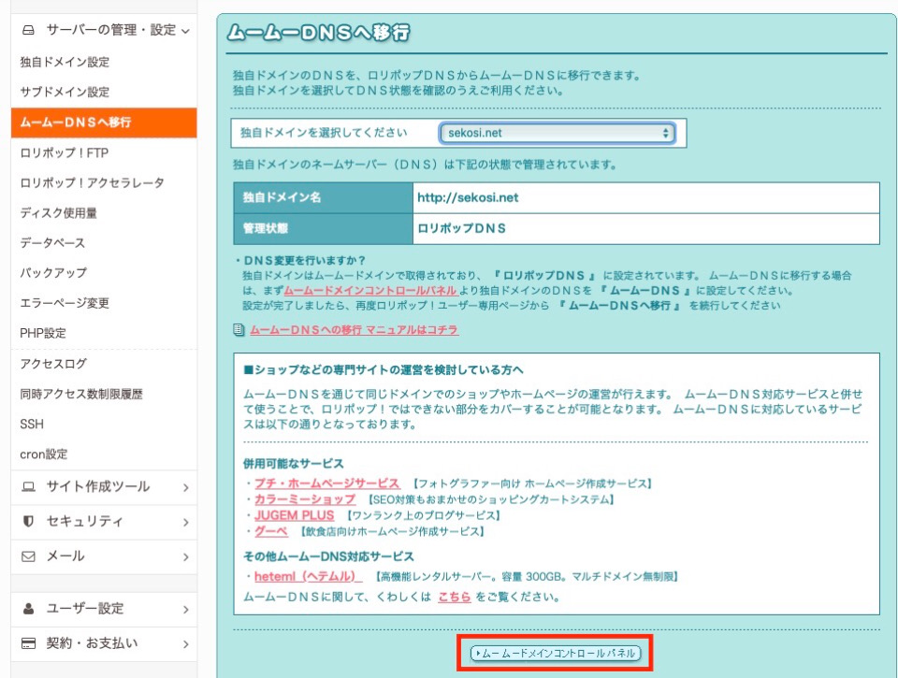Viewport: 898px width, 678px height.
Task: Click the server icon beside サーバーの管理・設定
Action: 28,30
